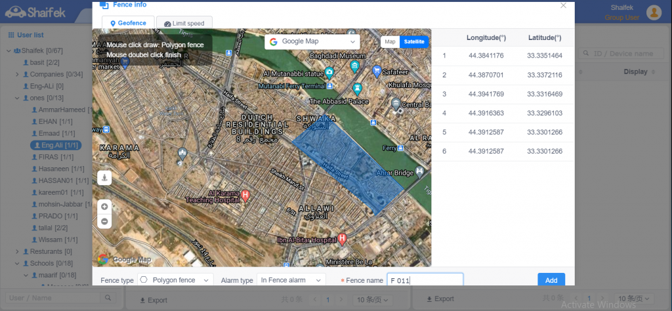The width and height of the screenshot is (672, 311).
Task: Switch map view to Satellite
Action: point(413,41)
